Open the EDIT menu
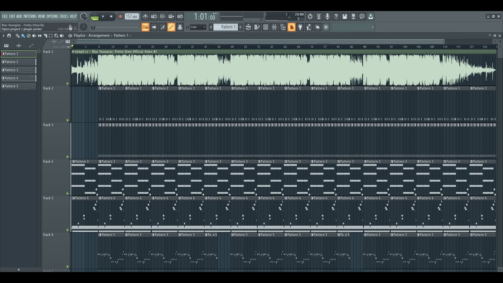Screen dimensions: 503x283 tap(12, 17)
